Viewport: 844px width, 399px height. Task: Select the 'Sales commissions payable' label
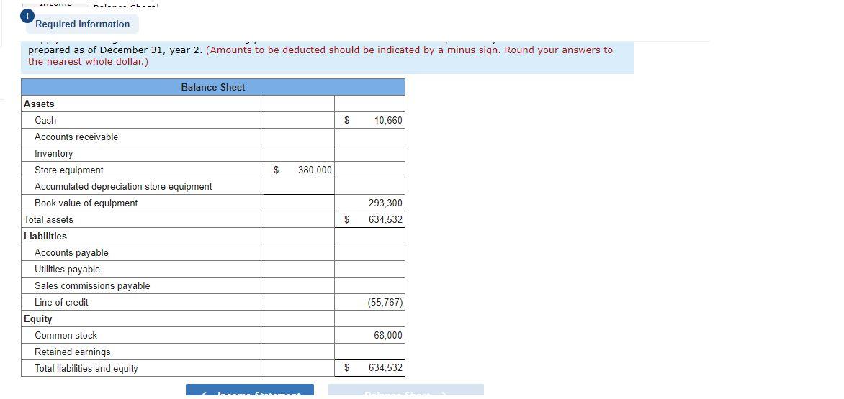coord(93,285)
